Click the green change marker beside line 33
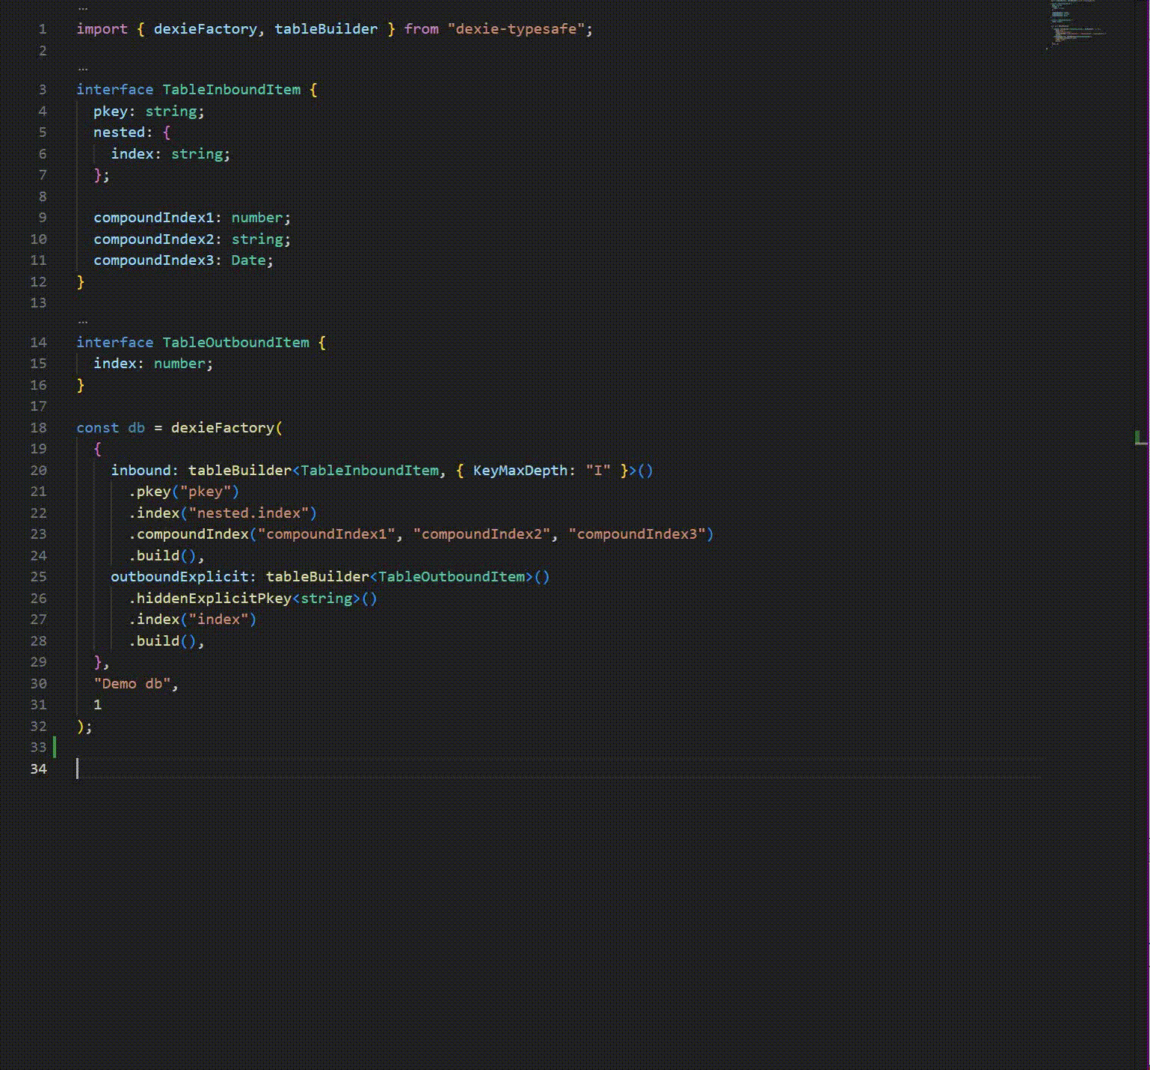Image resolution: width=1150 pixels, height=1070 pixels. [55, 748]
